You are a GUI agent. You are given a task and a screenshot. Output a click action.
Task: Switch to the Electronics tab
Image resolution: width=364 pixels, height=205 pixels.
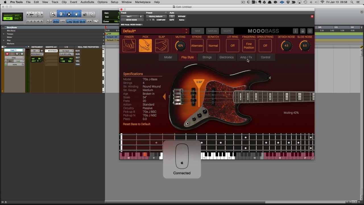pos(226,57)
